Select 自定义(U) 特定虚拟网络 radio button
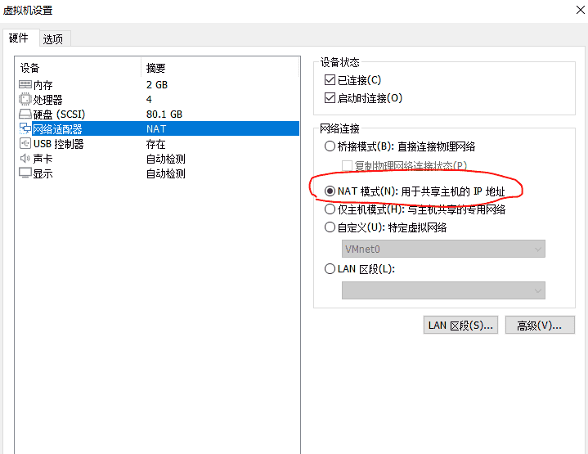588x454 pixels. (x=330, y=227)
